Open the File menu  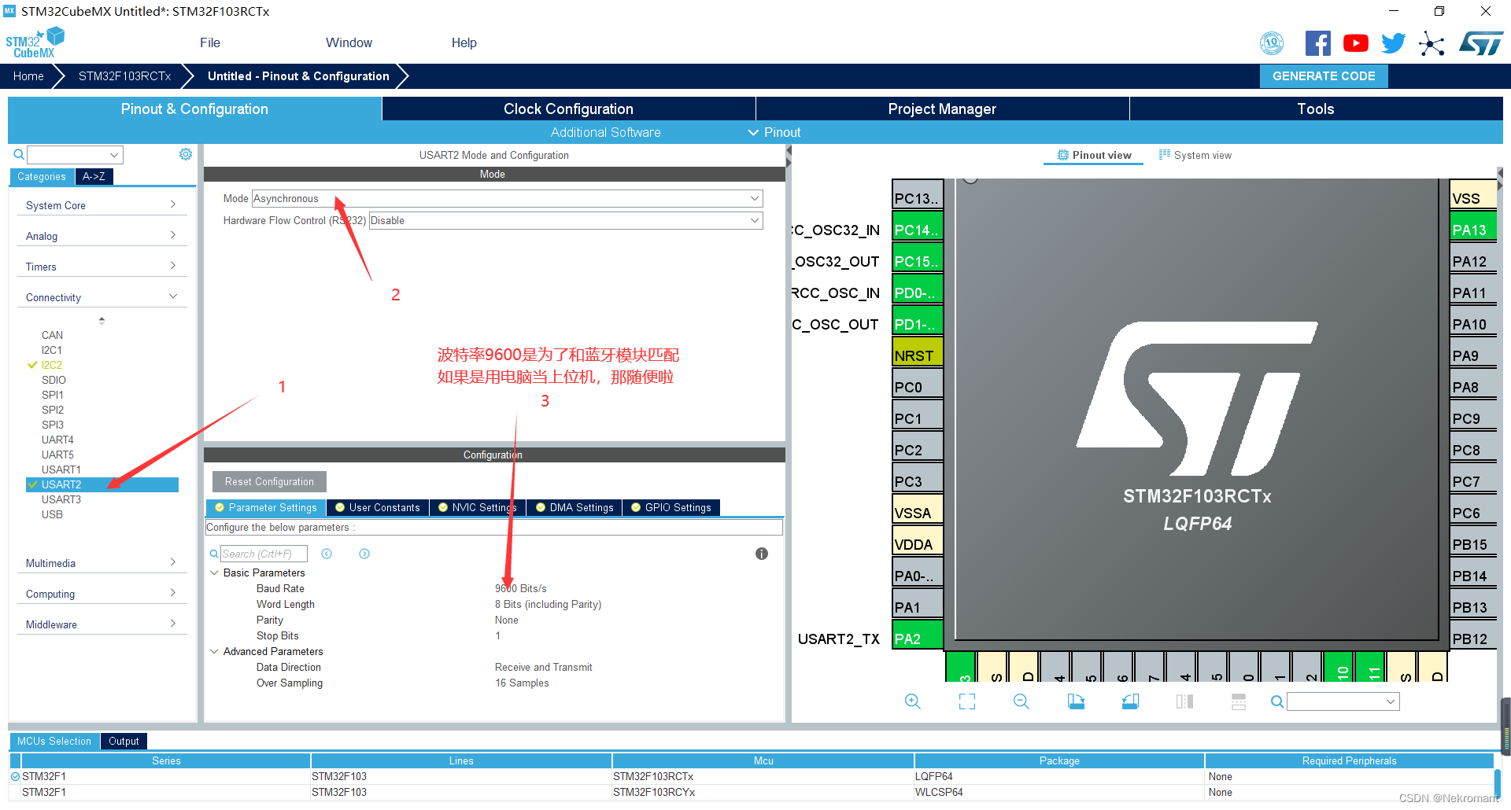(x=210, y=42)
